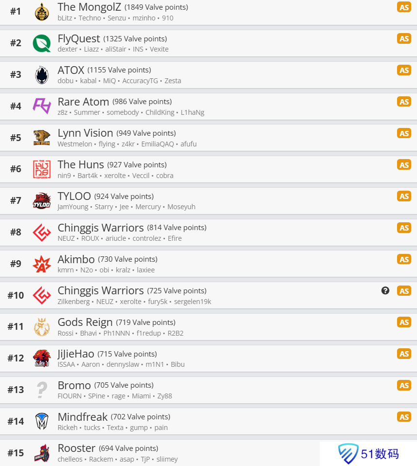This screenshot has height=466, width=417.
Task: Click The MongolZ team logo
Action: [42, 12]
